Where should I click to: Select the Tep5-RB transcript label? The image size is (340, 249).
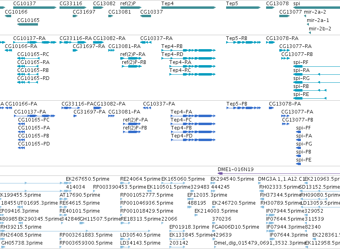click(x=237, y=38)
